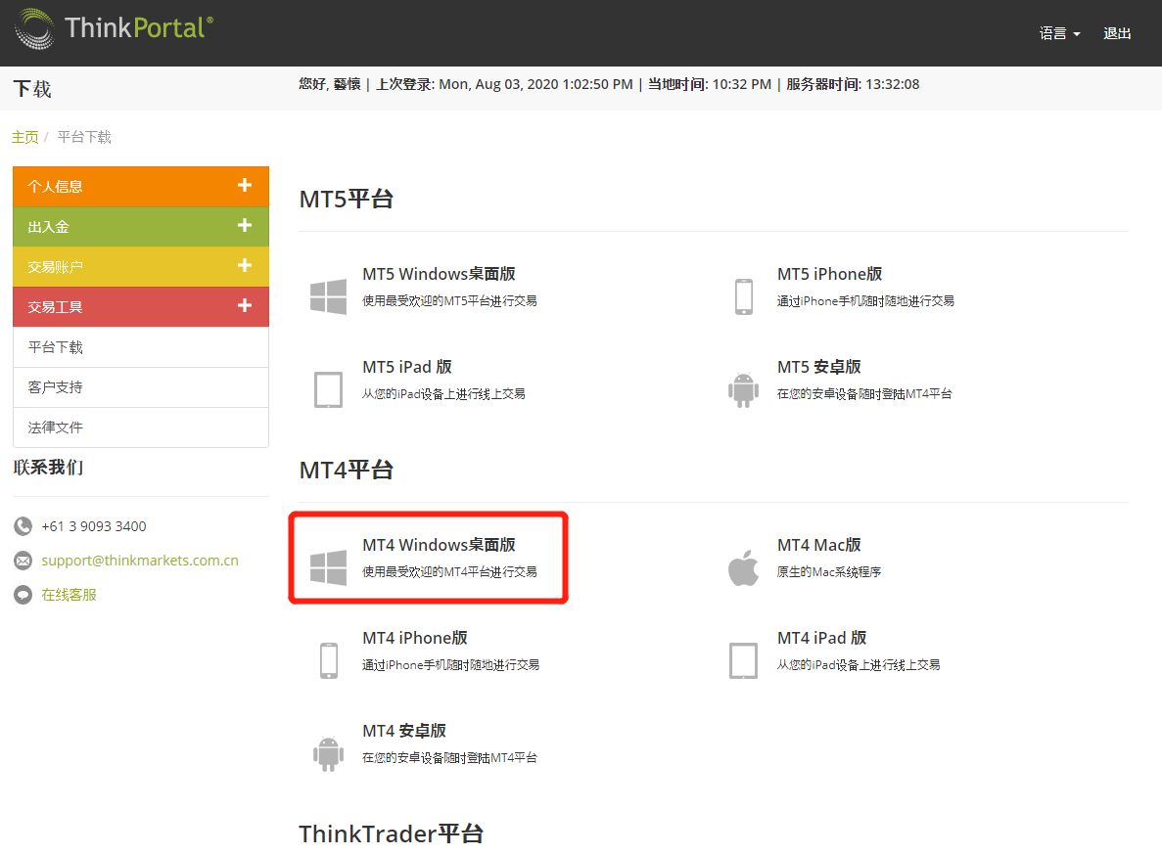Click the MT5 iPhone phone icon
Screen dimensions: 1162x855
743,296
